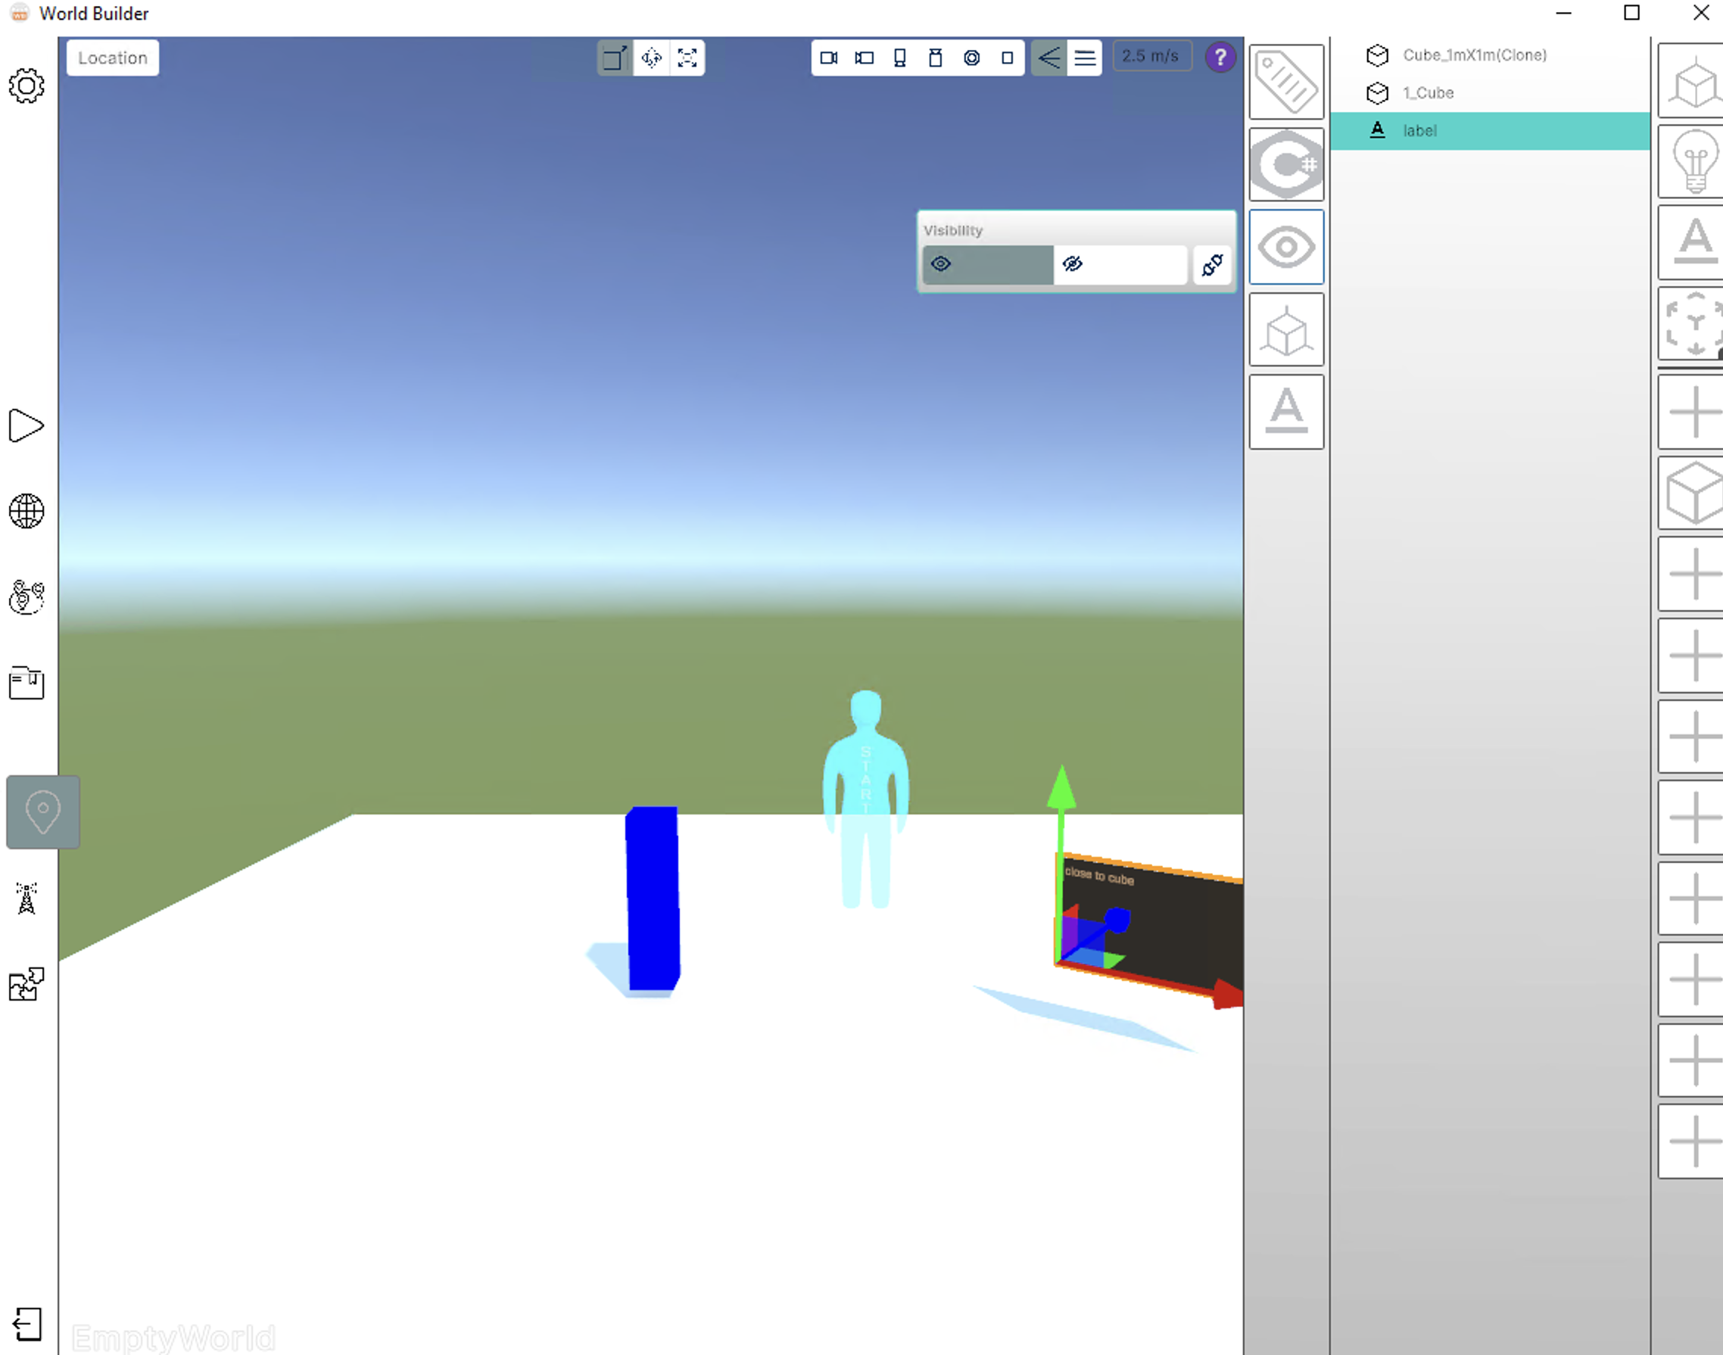Enable the visible eye in Visibility panel
This screenshot has width=1723, height=1355.
941,263
